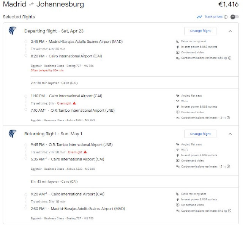Click info icon for departing A330 emissions 1.51 t

(228, 118)
